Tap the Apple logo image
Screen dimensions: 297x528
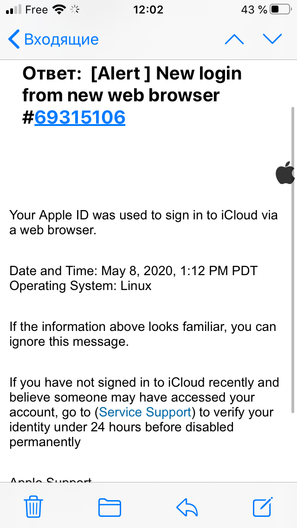[285, 173]
